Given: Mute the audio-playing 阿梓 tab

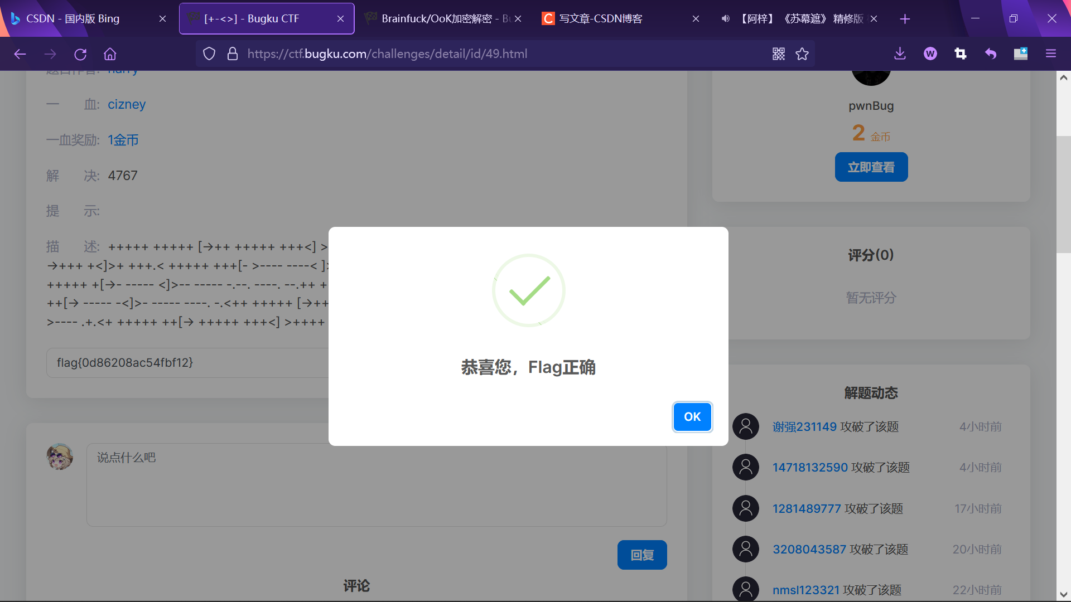Looking at the screenshot, I should coord(725,18).
